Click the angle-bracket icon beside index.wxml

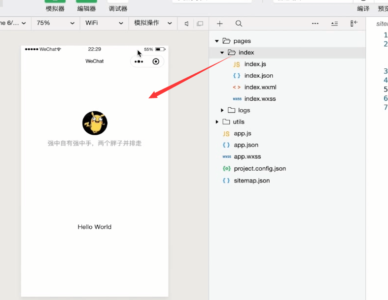click(x=237, y=87)
